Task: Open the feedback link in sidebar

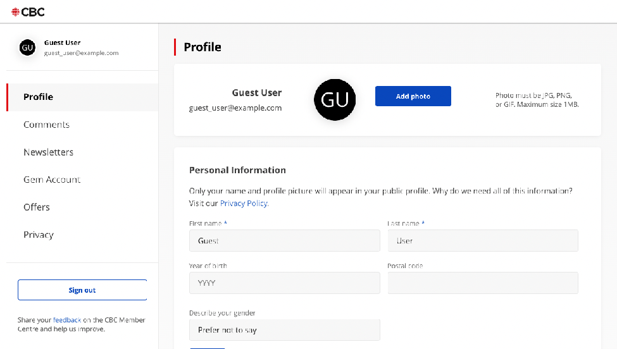Action: pos(67,320)
